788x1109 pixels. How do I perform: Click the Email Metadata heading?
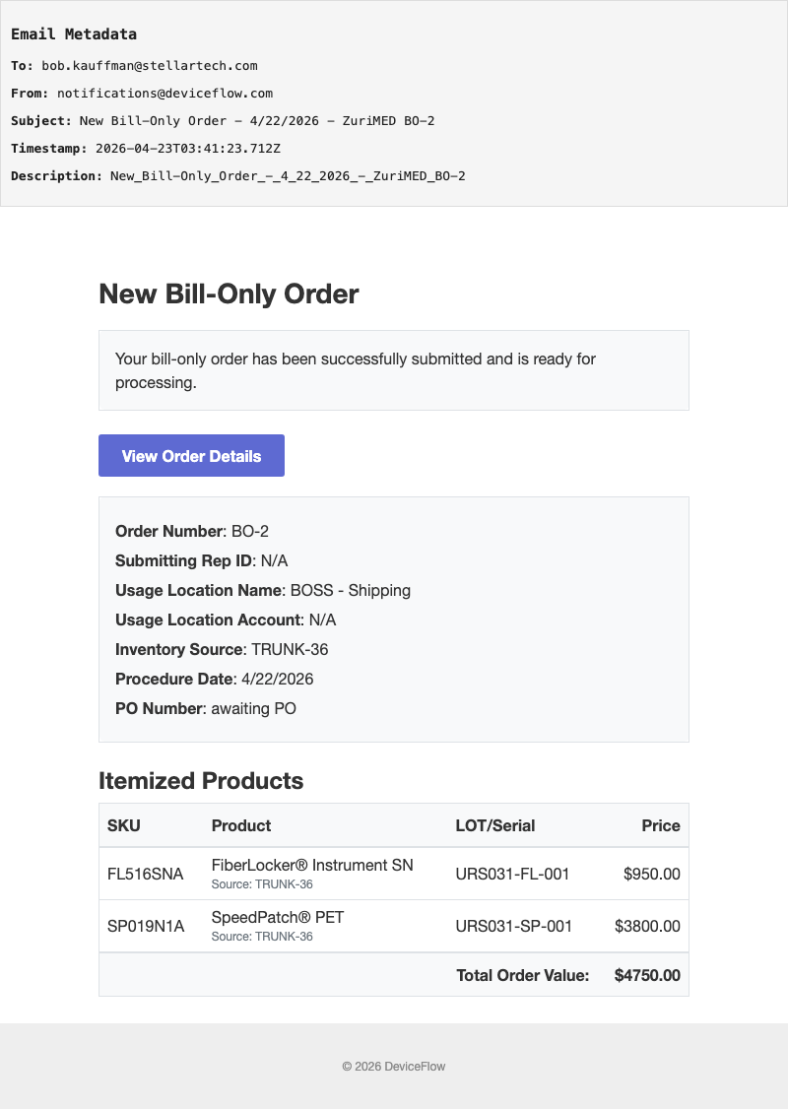74,33
